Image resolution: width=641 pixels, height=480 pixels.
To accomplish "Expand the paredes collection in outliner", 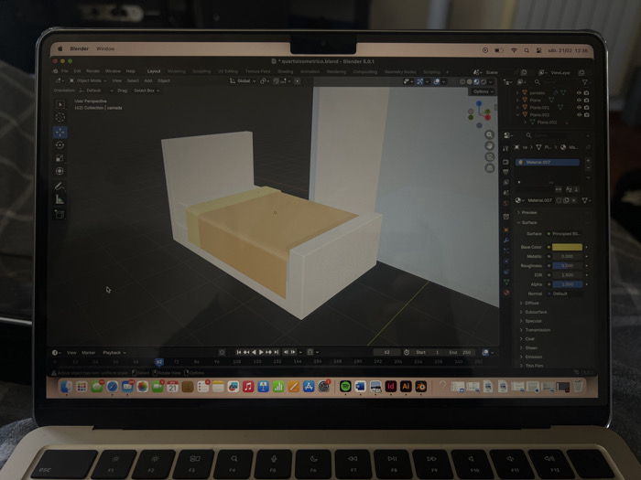I will pyautogui.click(x=517, y=93).
